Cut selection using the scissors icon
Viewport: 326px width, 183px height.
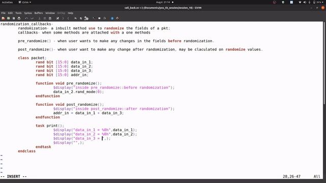click(39, 18)
